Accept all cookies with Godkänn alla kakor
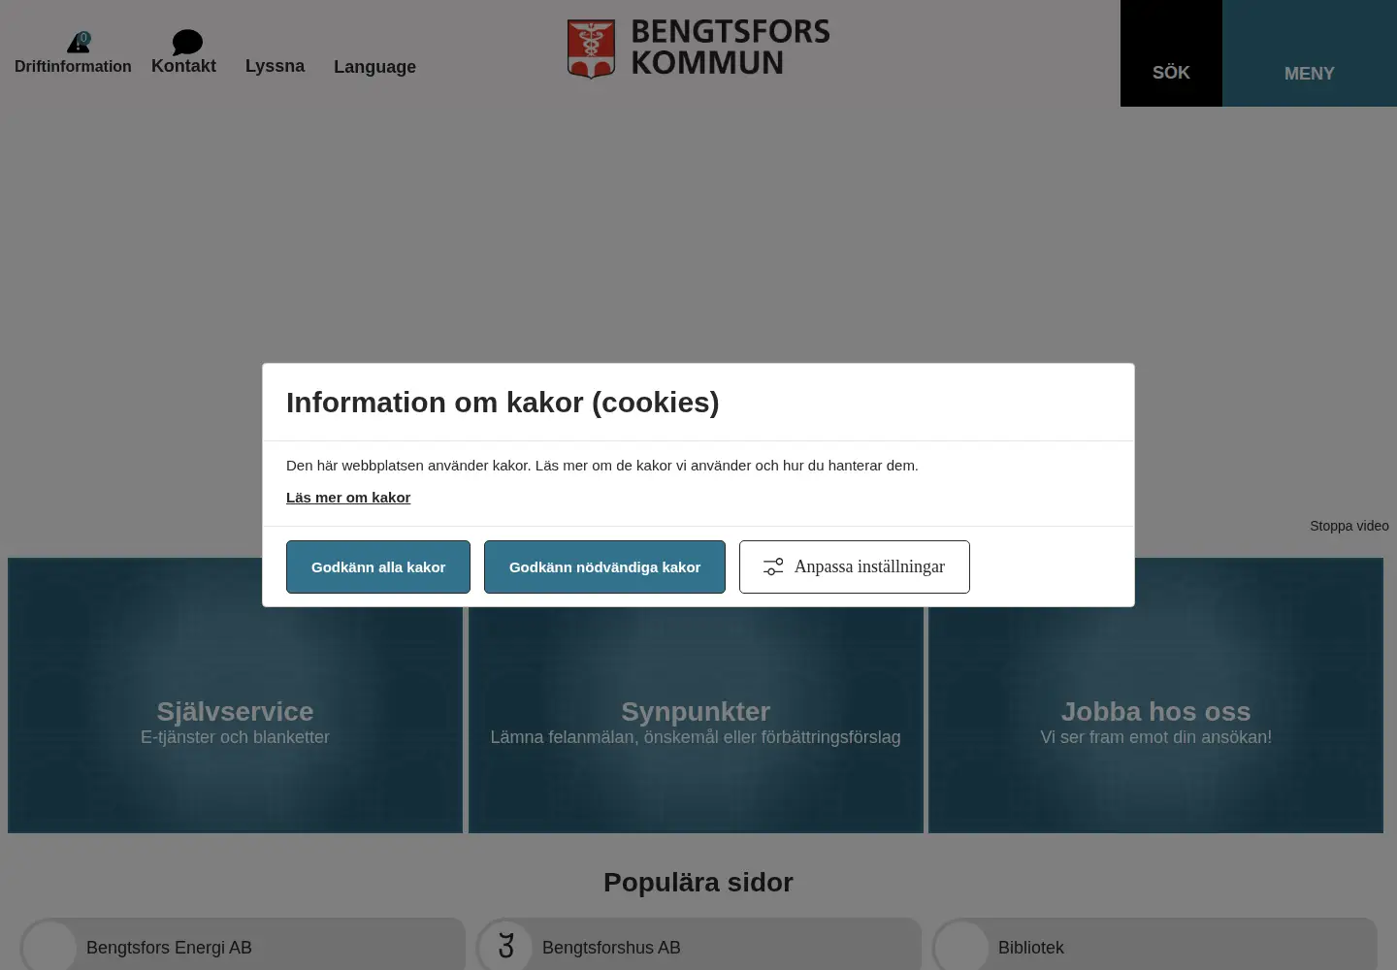1397x970 pixels. (x=378, y=566)
